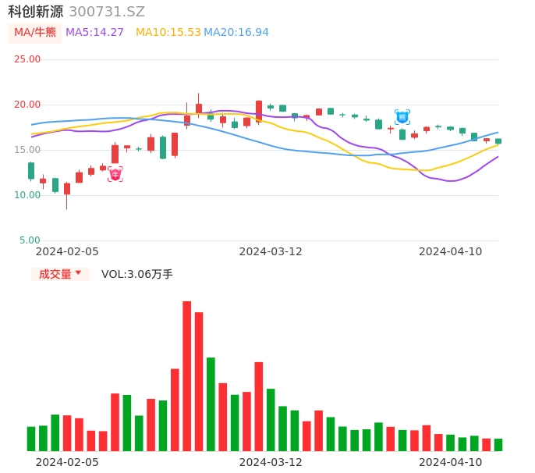
Task: Click the stock code 300731.SZ
Action: [107, 12]
